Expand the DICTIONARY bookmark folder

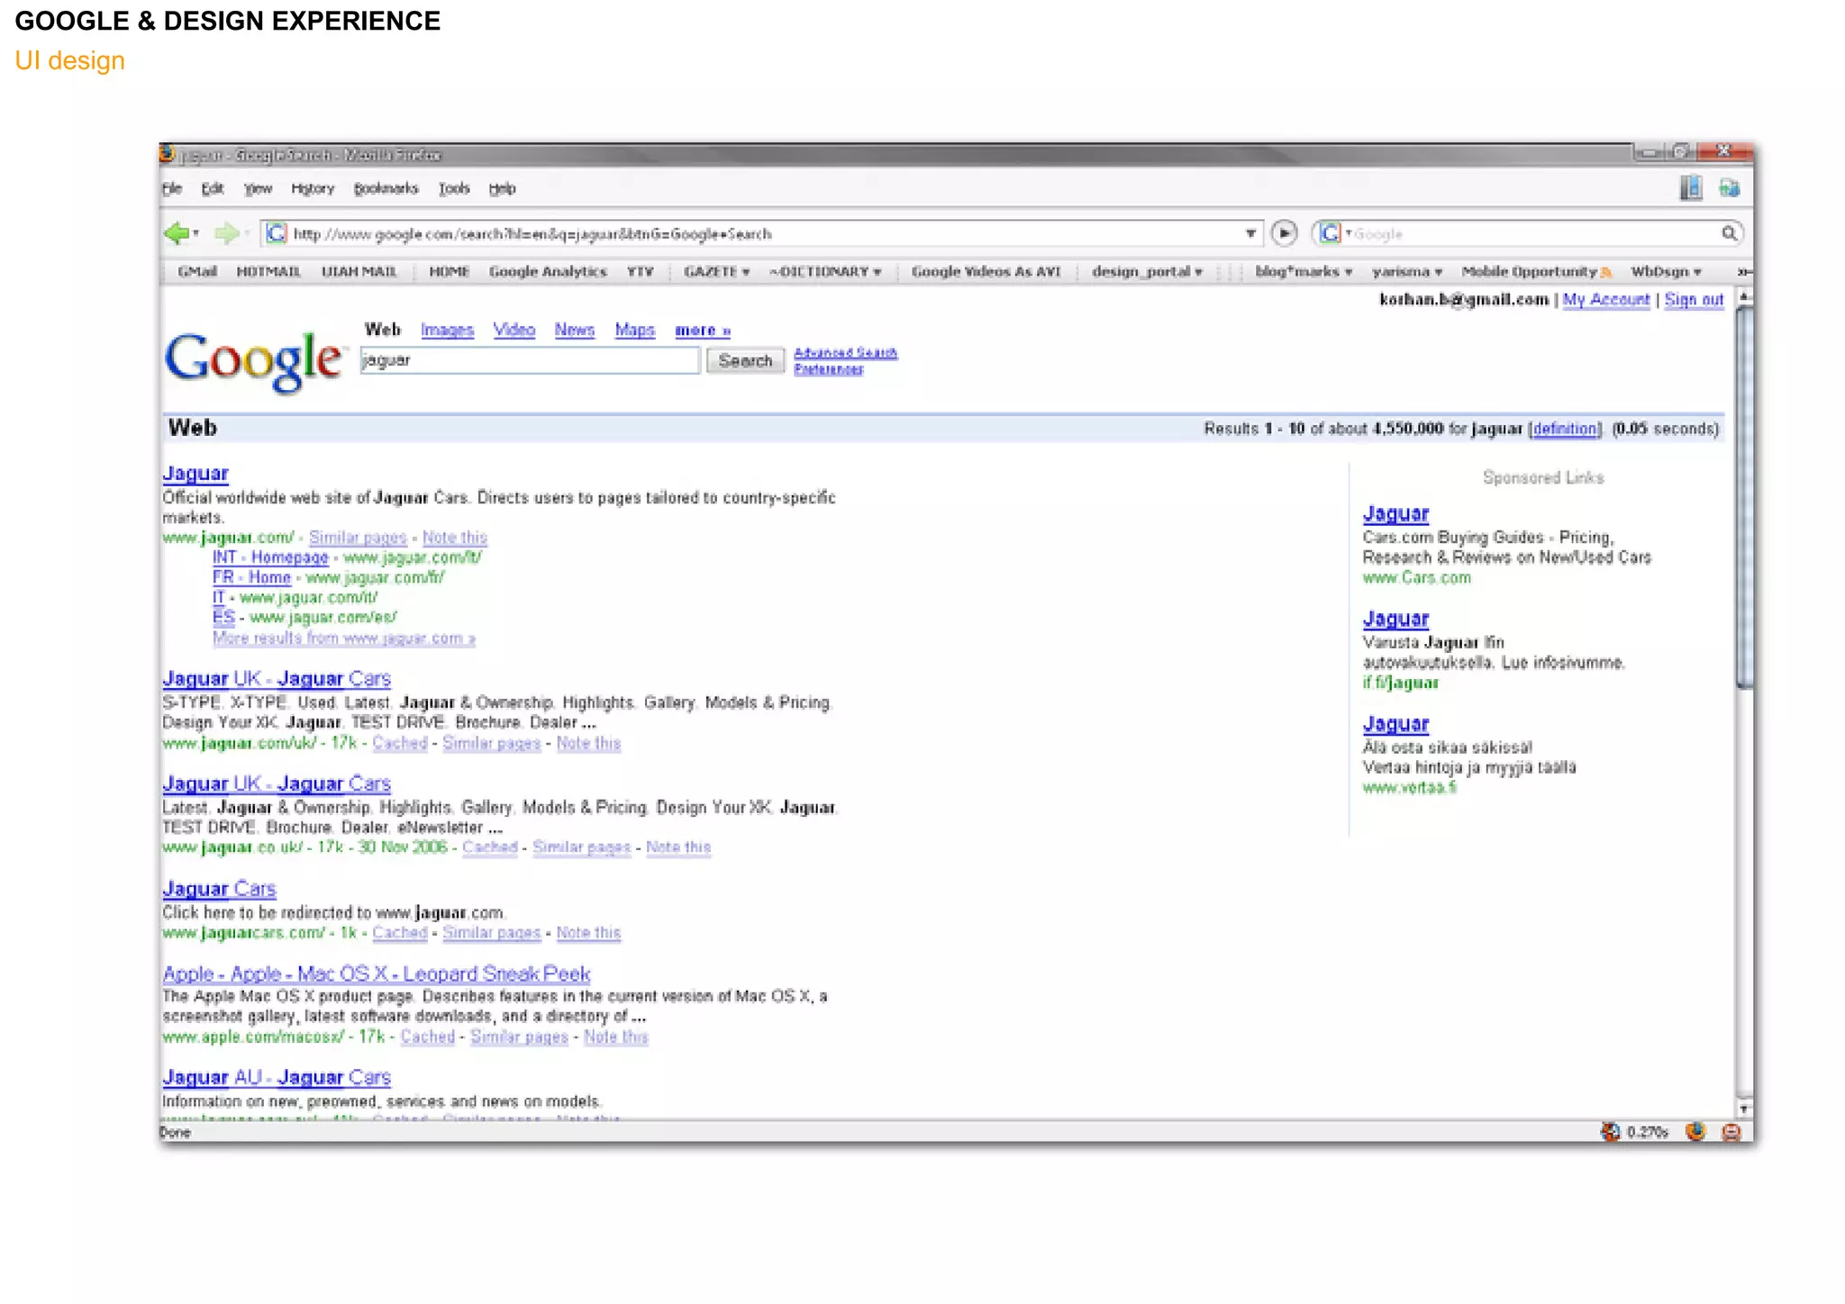tap(825, 271)
